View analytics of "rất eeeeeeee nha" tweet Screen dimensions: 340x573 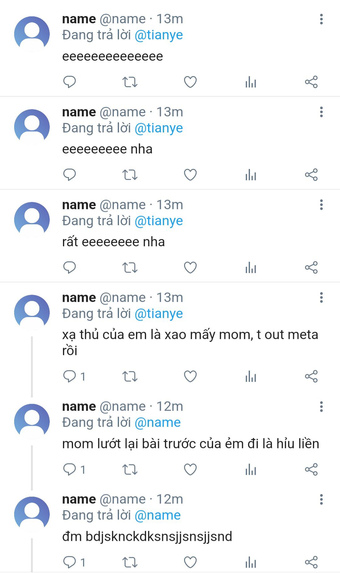tap(251, 267)
